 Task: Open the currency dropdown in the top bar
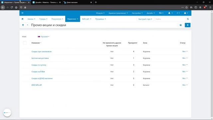click(x=178, y=13)
